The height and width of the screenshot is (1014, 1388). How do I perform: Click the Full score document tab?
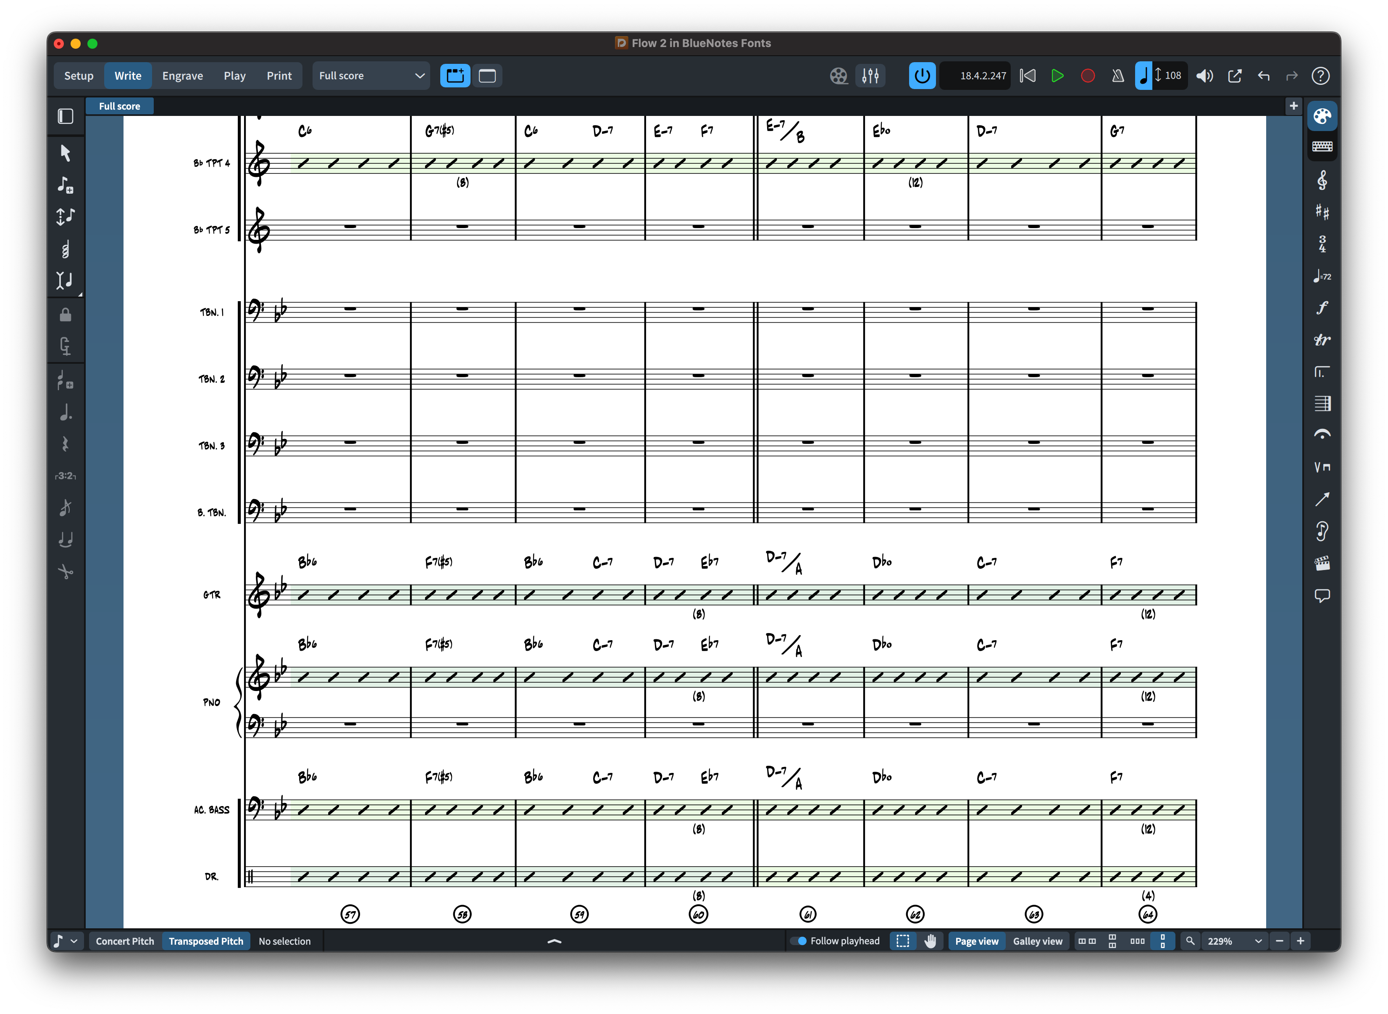(x=120, y=106)
